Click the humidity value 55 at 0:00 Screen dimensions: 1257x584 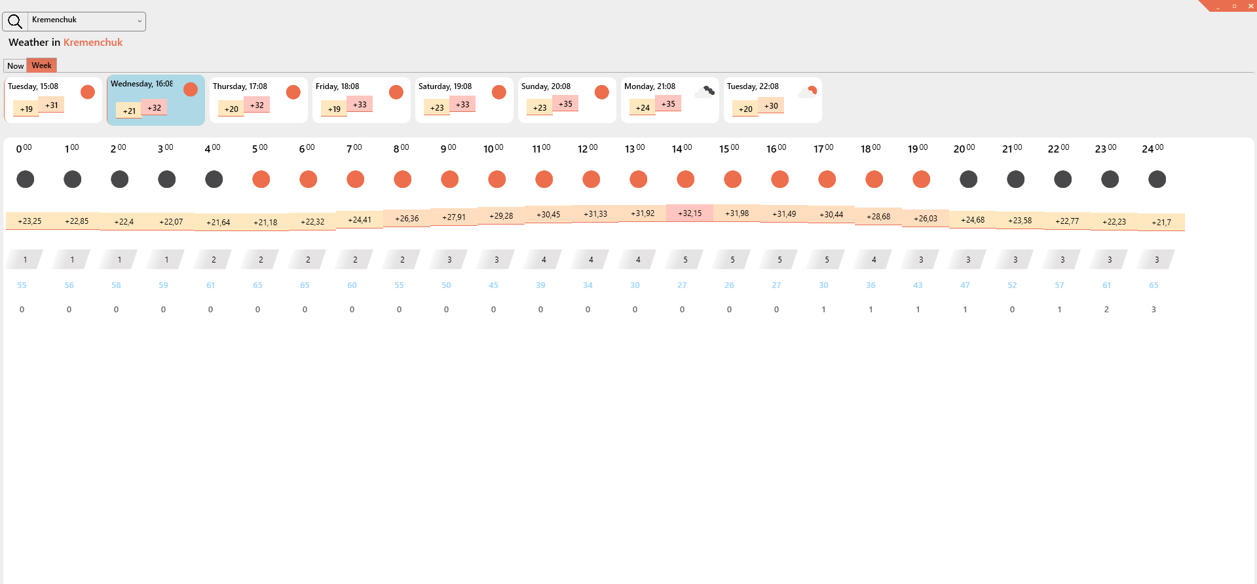pos(22,285)
